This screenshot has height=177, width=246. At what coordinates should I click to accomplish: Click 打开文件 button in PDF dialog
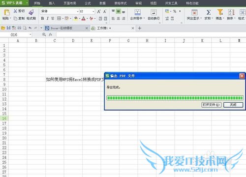tap(211, 105)
